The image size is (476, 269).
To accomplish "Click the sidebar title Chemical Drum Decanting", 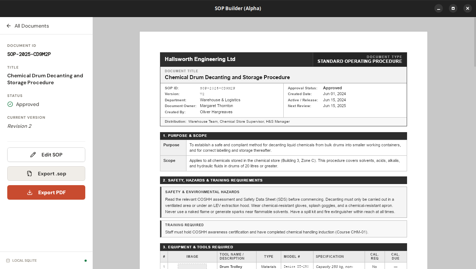I will tap(45, 79).
